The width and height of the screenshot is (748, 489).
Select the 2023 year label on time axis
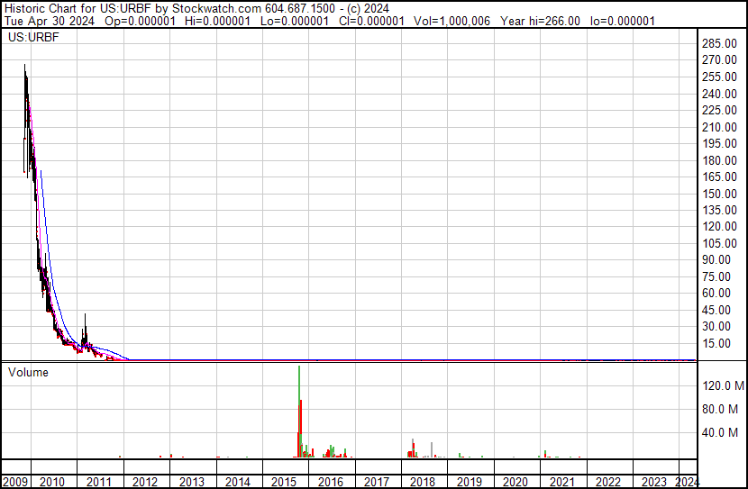click(654, 482)
